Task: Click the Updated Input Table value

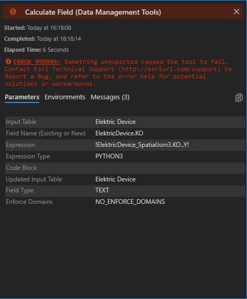Action: click(x=116, y=179)
